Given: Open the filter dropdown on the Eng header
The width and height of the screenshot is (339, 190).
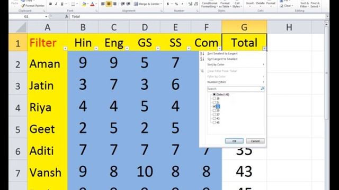Looking at the screenshot, I should tap(127, 49).
